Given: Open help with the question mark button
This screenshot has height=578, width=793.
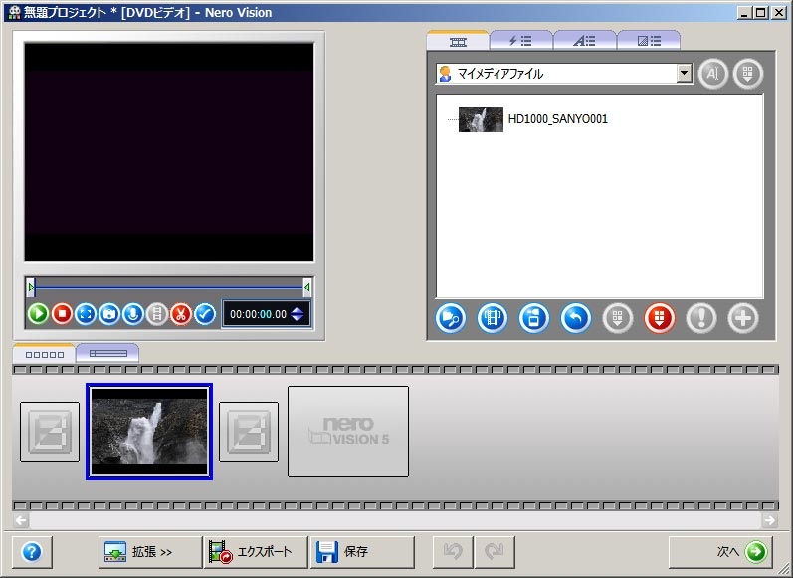Looking at the screenshot, I should coord(32,552).
